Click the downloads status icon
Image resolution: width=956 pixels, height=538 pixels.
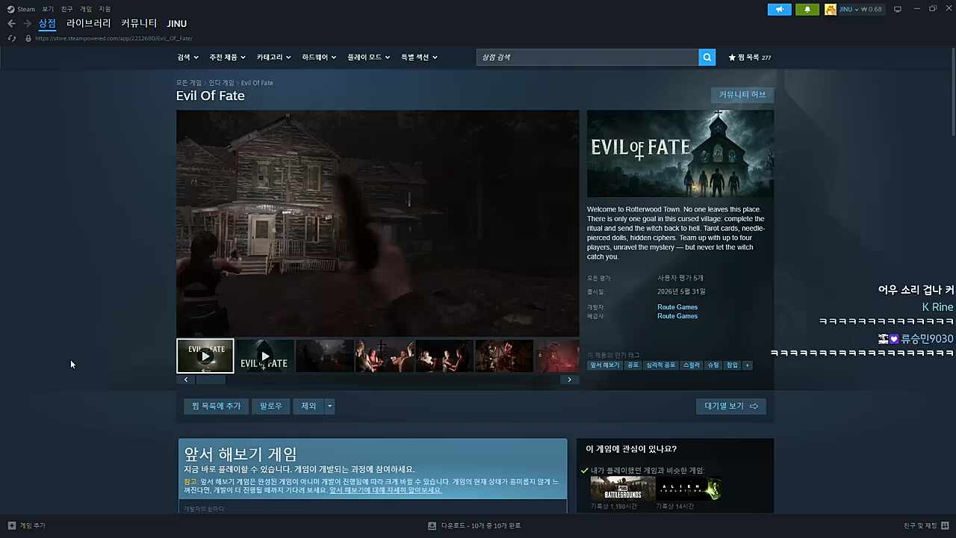click(x=432, y=525)
